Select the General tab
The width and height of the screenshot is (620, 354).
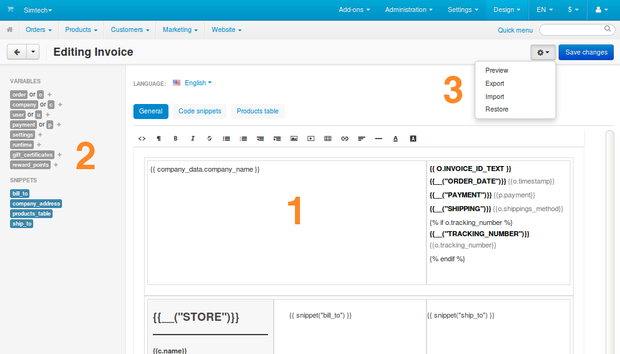click(x=151, y=111)
